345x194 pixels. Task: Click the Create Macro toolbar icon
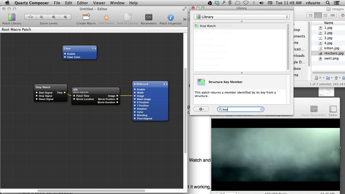tap(86, 17)
